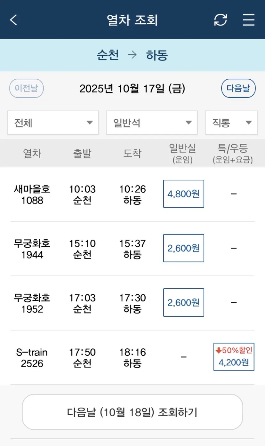Expand the 일반석 seat class dropdown
The image size is (265, 446).
point(152,123)
